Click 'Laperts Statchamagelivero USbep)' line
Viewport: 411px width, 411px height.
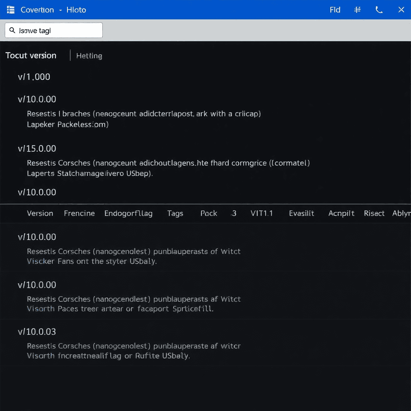90,173
